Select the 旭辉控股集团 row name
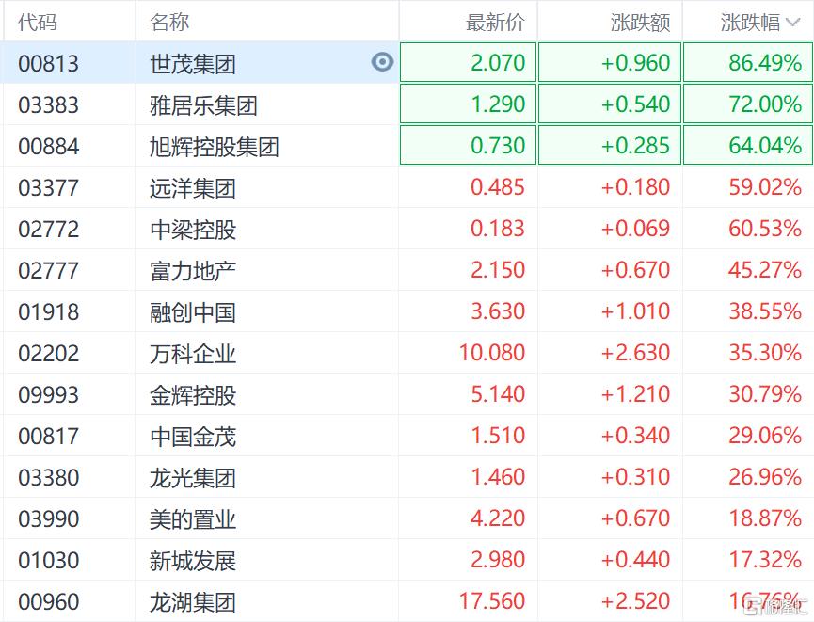 pyautogui.click(x=215, y=147)
